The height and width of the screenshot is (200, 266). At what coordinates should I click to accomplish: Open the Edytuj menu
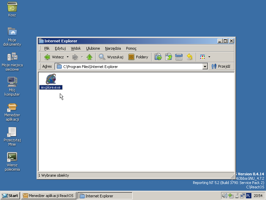tap(60, 48)
